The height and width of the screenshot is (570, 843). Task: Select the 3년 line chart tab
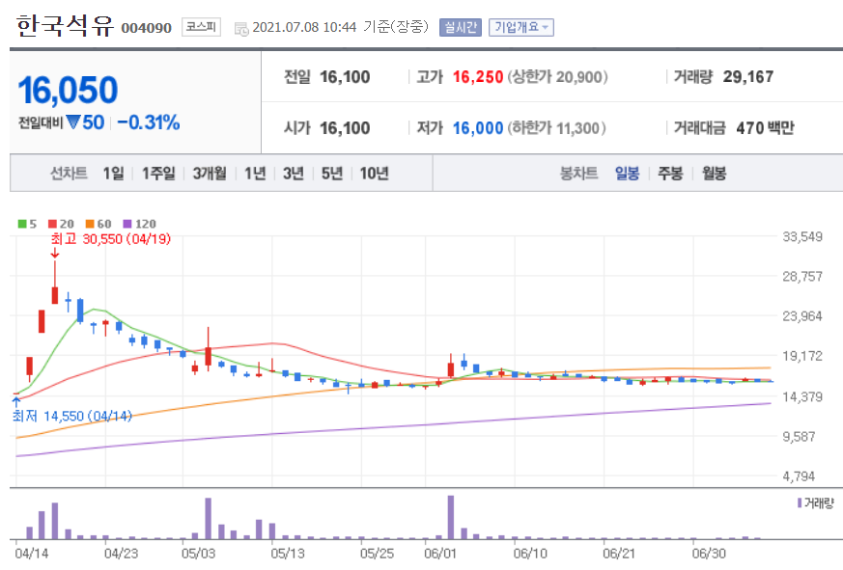click(294, 173)
